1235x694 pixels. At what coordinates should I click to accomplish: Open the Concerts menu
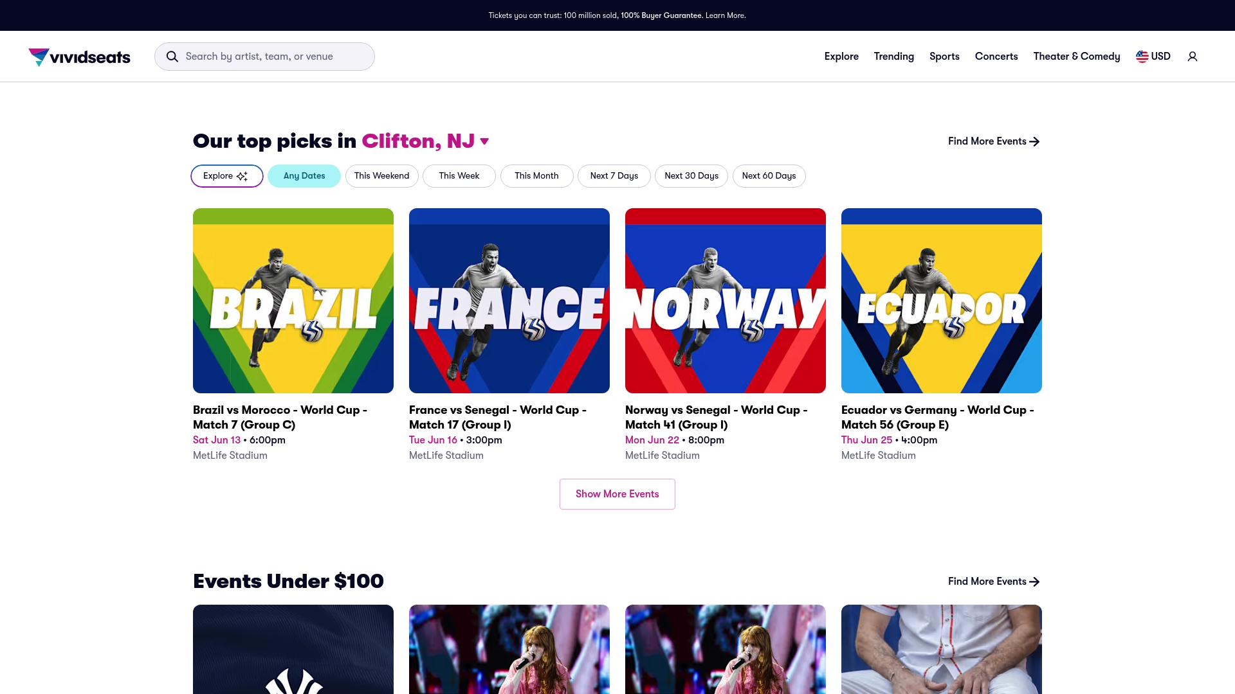(996, 57)
